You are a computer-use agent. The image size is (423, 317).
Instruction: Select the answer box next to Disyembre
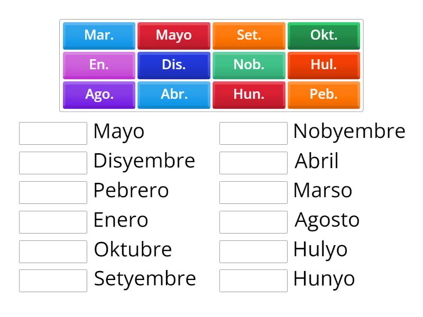[x=53, y=163]
